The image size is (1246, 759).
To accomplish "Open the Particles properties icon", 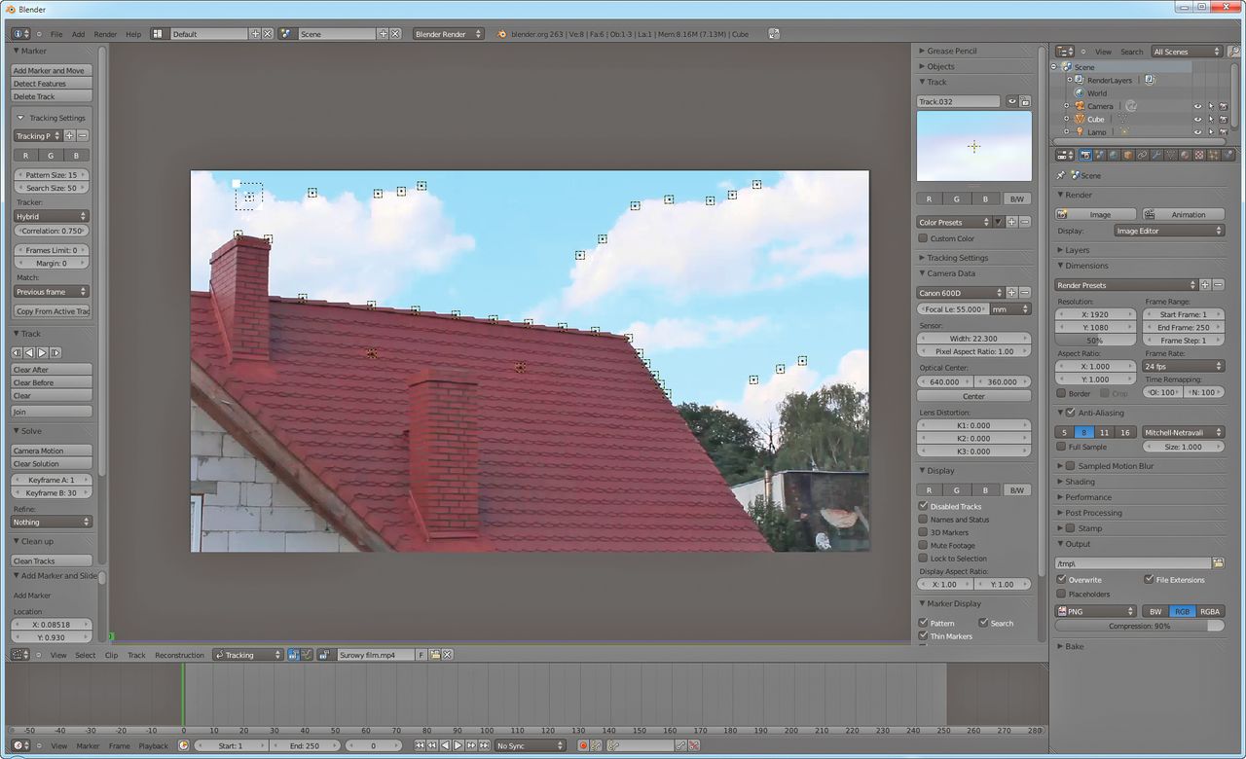I will click(x=1213, y=155).
